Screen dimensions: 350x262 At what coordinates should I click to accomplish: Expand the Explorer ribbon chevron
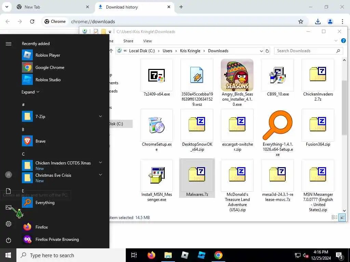[336, 41]
